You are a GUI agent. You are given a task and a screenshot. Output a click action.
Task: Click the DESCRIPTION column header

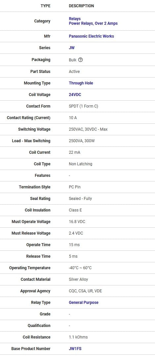tap(81, 6)
